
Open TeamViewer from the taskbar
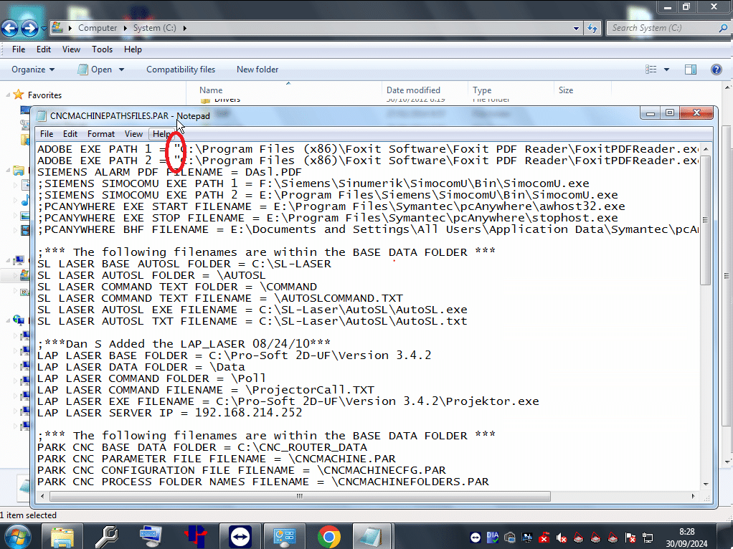click(240, 535)
